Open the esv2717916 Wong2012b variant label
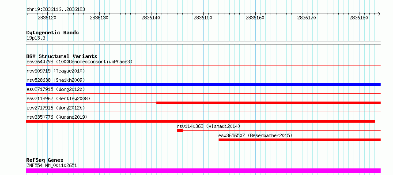This screenshot has width=393, height=175. pos(56,108)
